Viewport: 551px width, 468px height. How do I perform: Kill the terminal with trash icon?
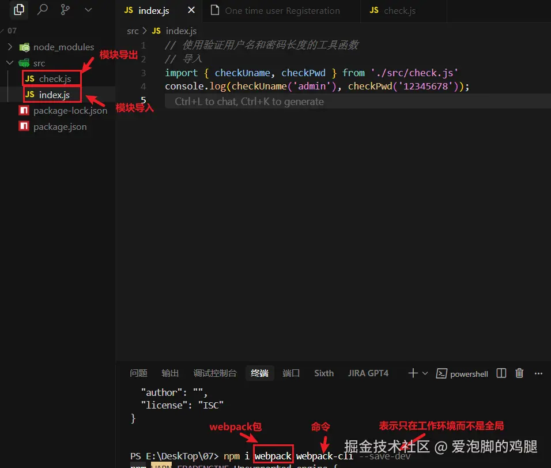tap(519, 373)
